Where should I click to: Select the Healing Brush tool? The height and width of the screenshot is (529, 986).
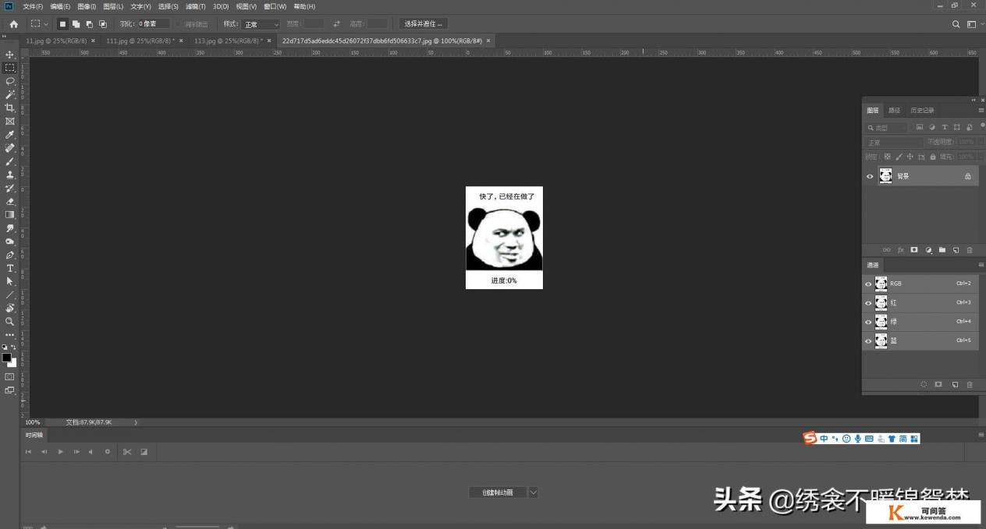tap(9, 148)
